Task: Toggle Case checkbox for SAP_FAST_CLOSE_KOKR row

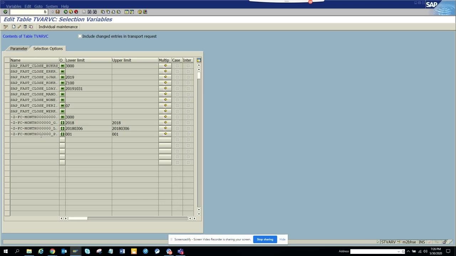Action: 177,83
